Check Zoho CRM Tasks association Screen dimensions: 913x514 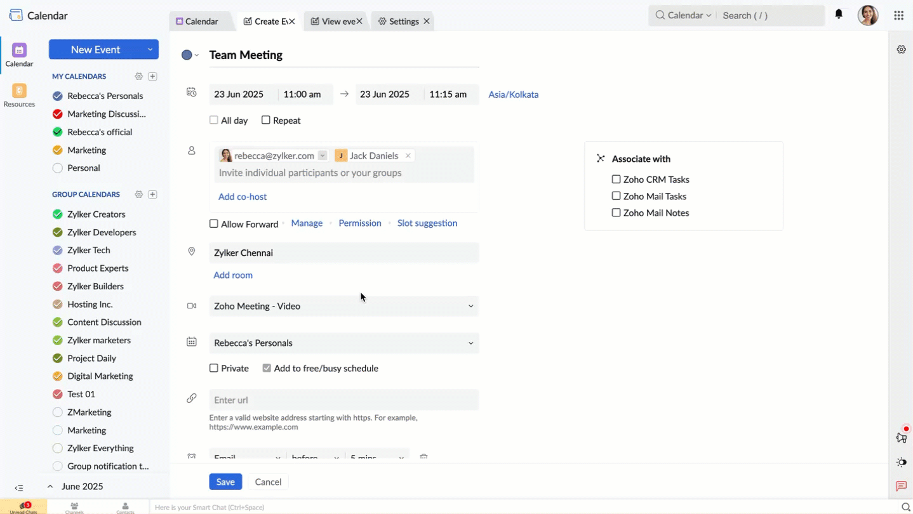pos(616,179)
